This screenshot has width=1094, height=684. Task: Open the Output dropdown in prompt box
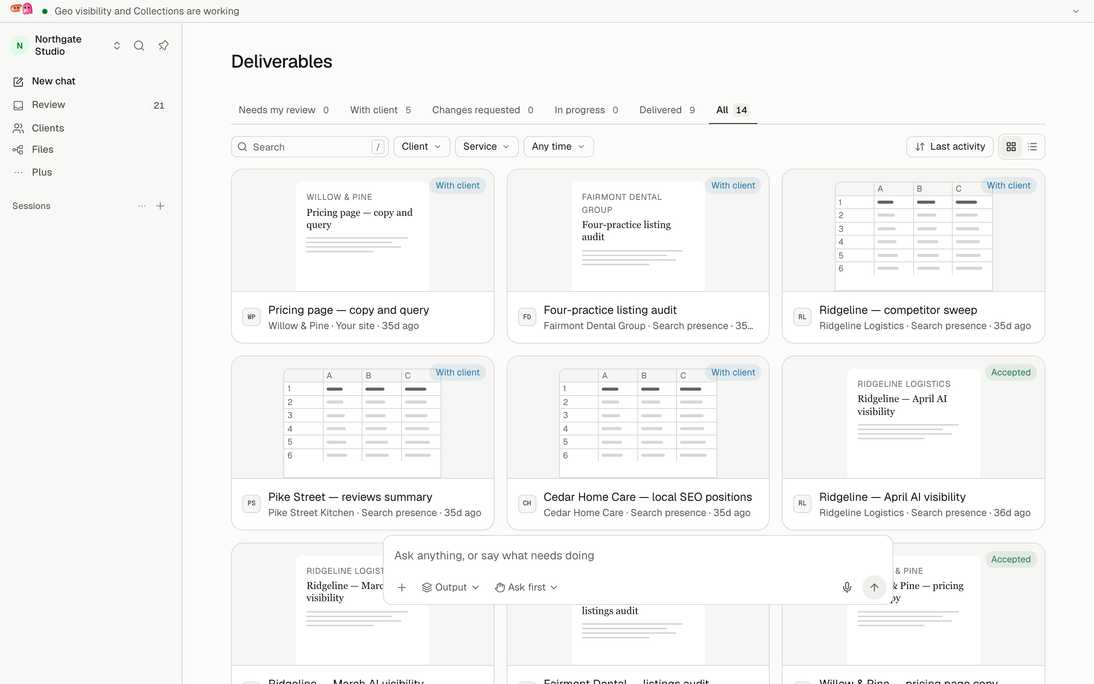pyautogui.click(x=450, y=587)
